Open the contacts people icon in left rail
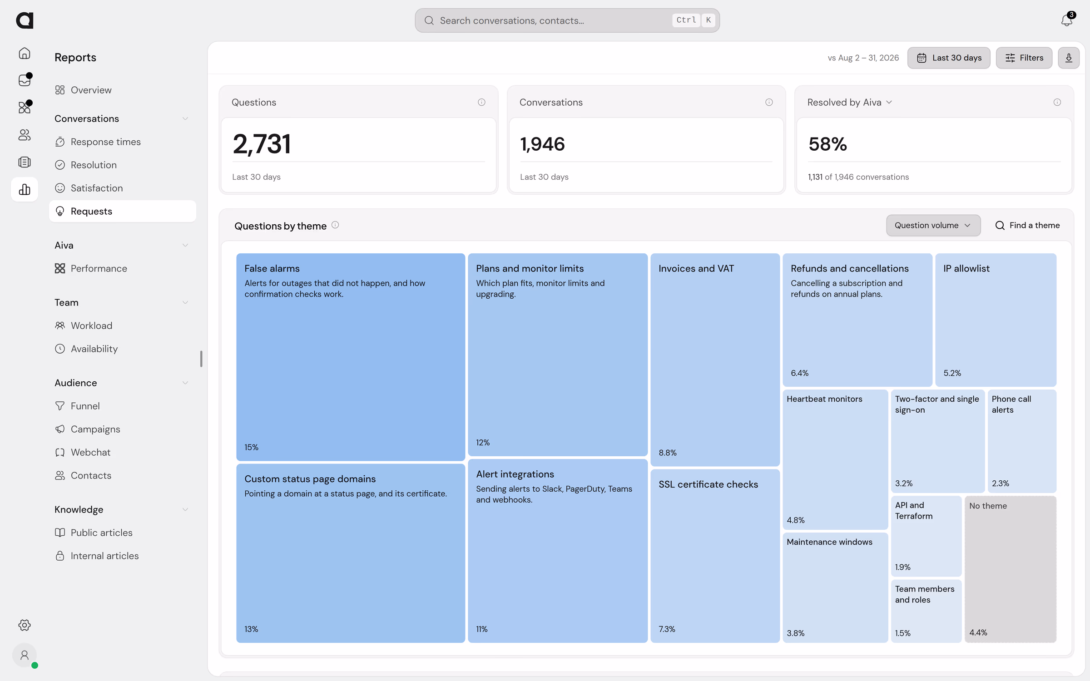1090x681 pixels. [25, 135]
